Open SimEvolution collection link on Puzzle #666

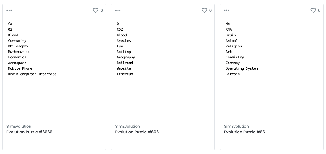pos(128,126)
